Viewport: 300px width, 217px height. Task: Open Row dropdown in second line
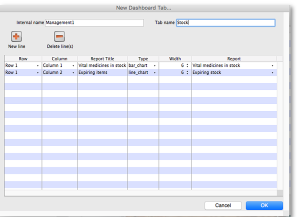pos(38,73)
